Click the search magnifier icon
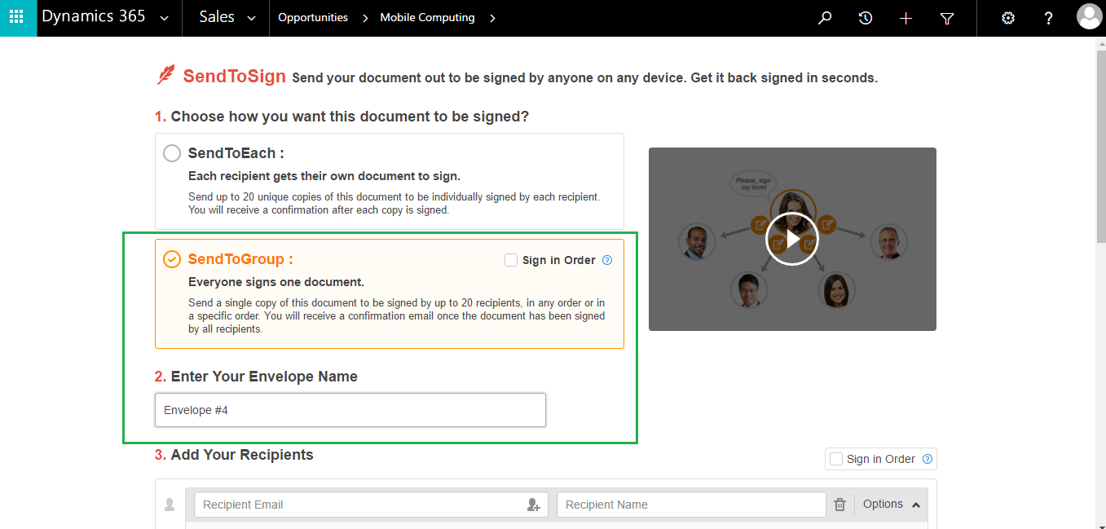Screen dimensions: 1106x529 825,18
